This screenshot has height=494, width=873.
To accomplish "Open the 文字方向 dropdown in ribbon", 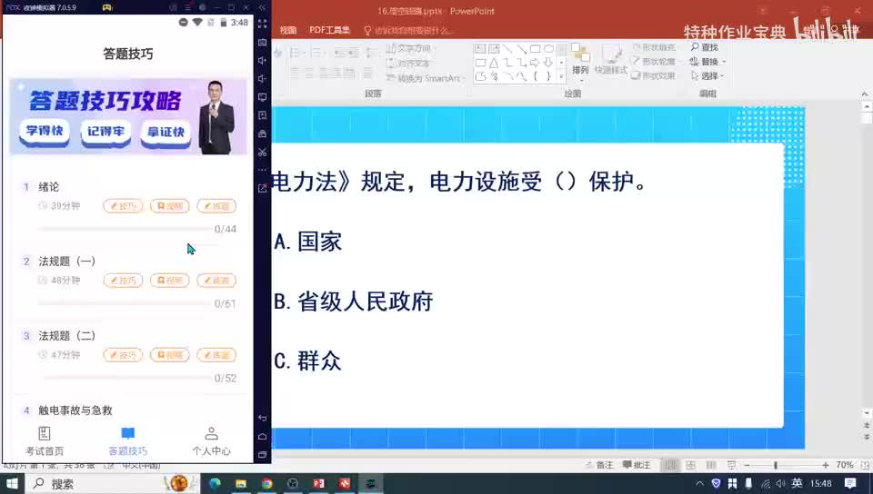I will pos(411,48).
